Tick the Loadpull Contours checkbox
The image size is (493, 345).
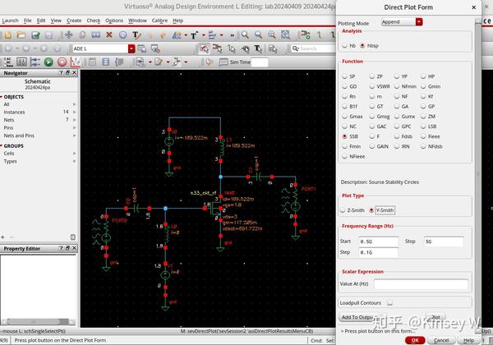pos(389,302)
